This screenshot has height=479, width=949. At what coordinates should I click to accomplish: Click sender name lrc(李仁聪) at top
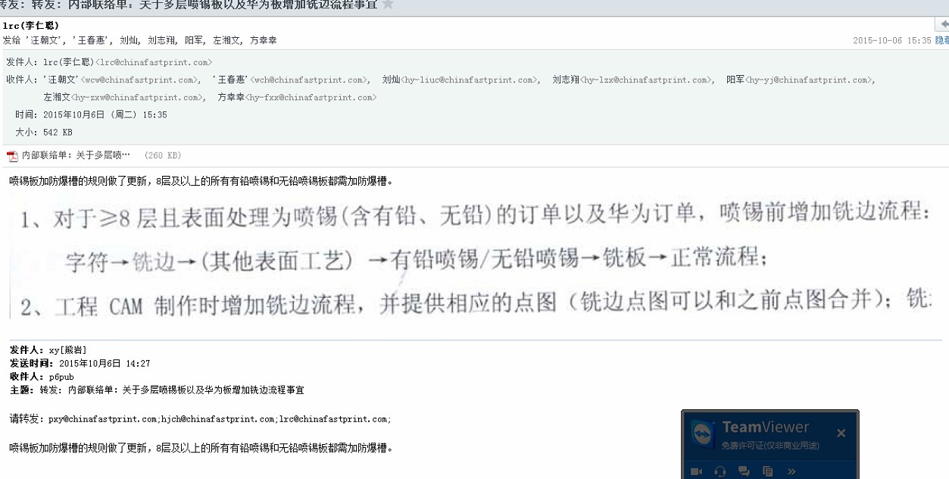(31, 26)
